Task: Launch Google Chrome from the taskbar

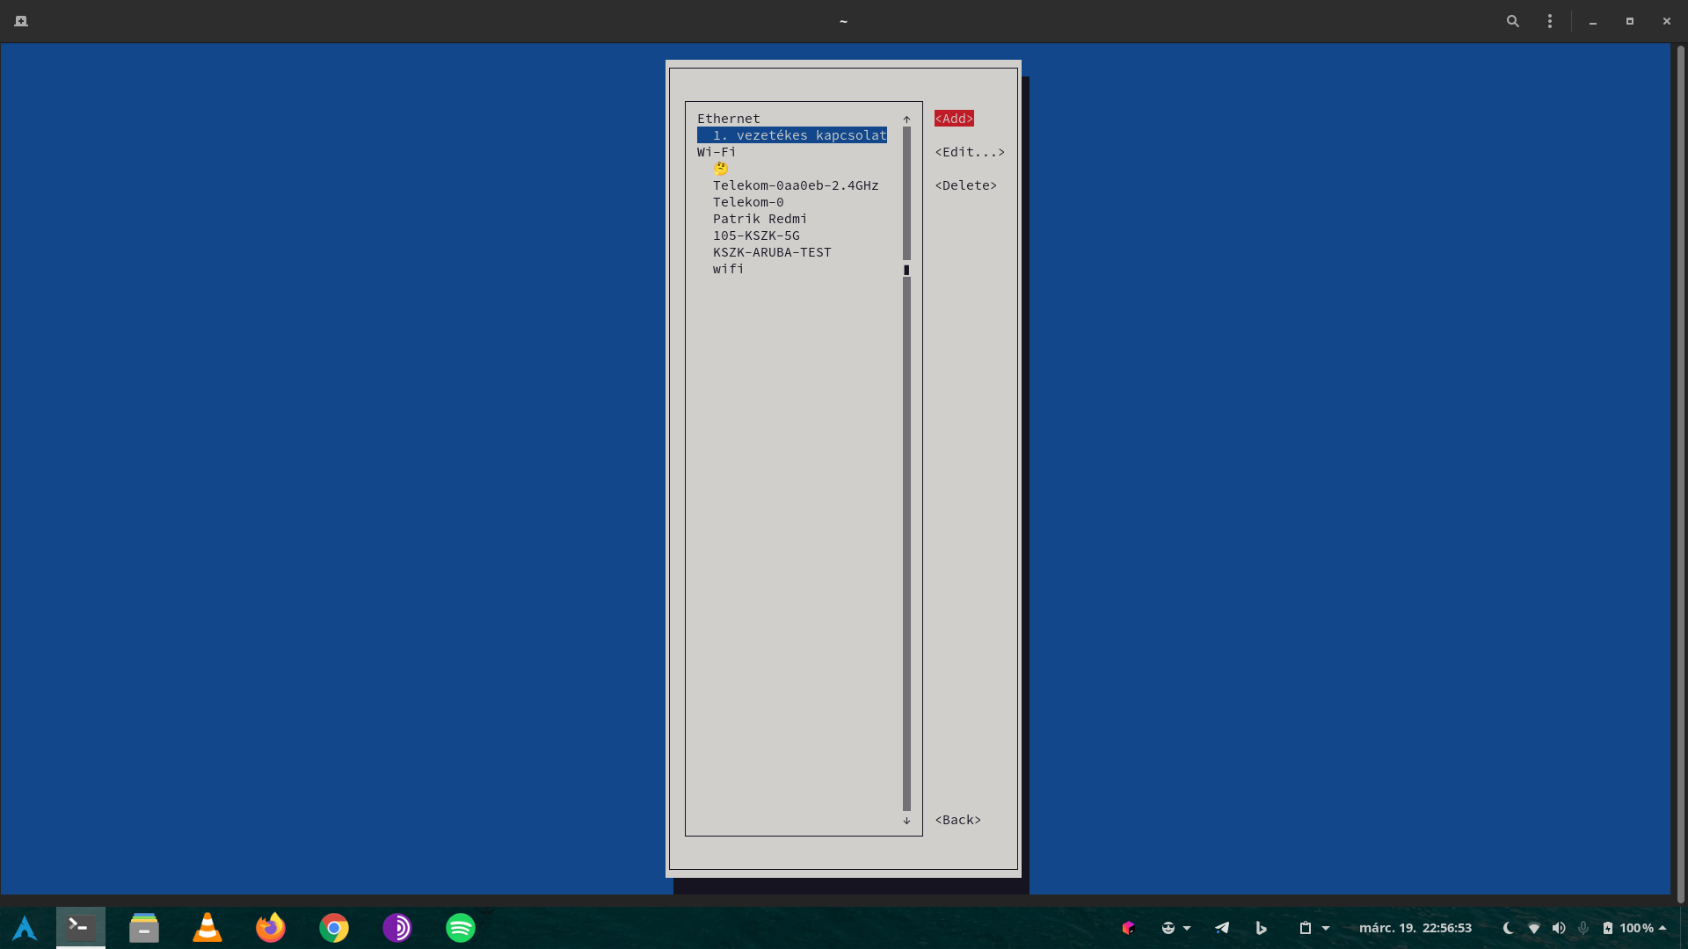Action: (x=334, y=928)
